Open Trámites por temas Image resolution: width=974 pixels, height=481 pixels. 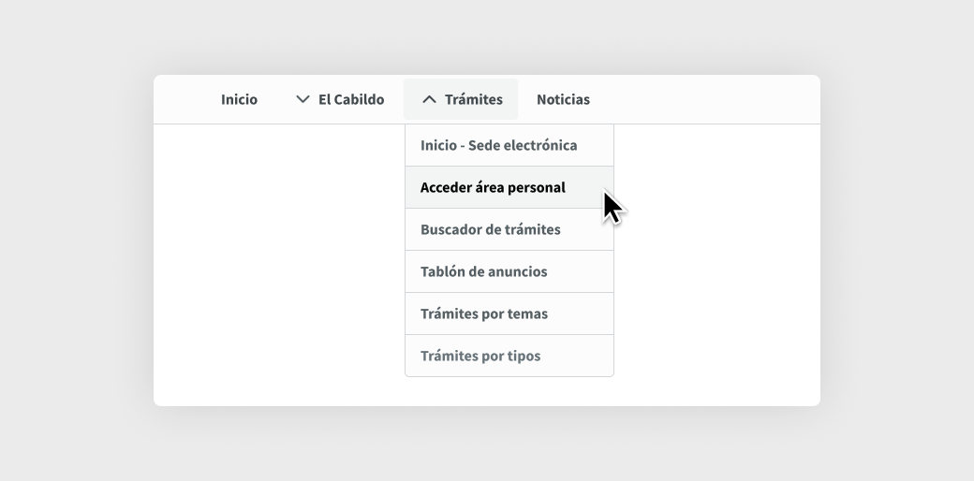pyautogui.click(x=509, y=314)
